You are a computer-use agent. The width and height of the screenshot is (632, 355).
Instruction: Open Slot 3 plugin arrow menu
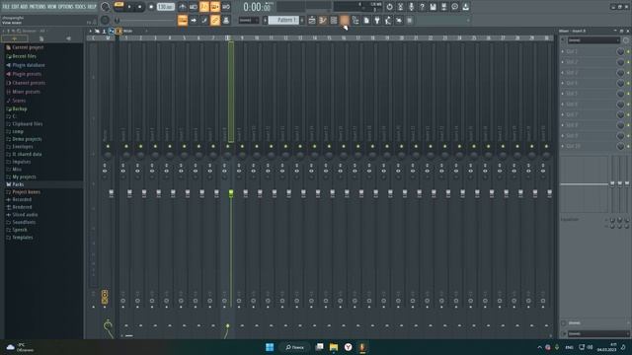(x=563, y=73)
